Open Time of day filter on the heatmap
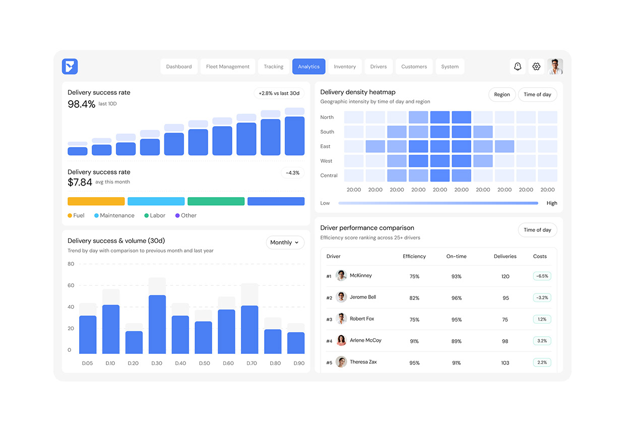The height and width of the screenshot is (431, 625). point(537,94)
